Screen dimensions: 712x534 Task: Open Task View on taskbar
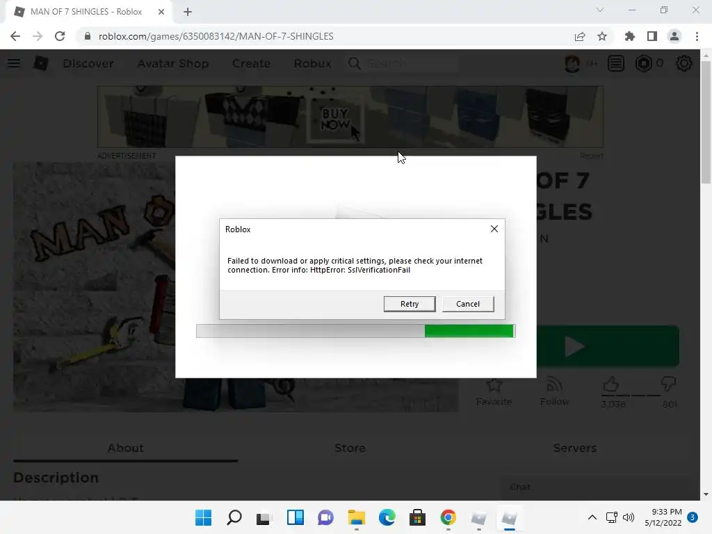[263, 517]
